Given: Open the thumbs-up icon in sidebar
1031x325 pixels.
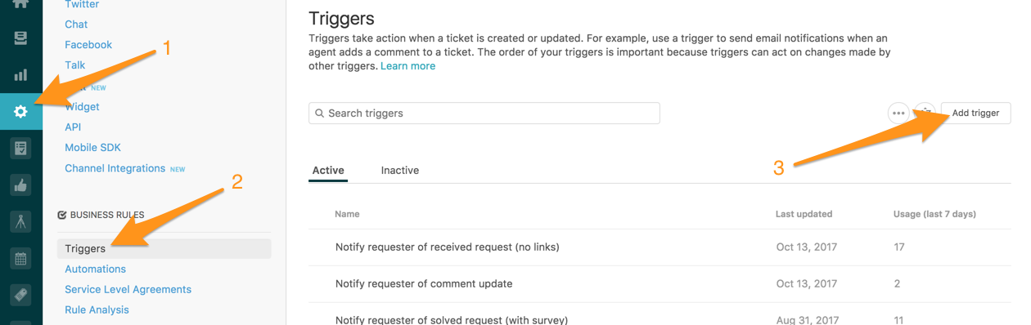Looking at the screenshot, I should (x=21, y=185).
